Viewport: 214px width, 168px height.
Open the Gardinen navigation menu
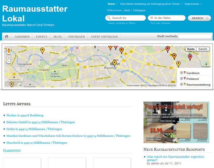22,37
